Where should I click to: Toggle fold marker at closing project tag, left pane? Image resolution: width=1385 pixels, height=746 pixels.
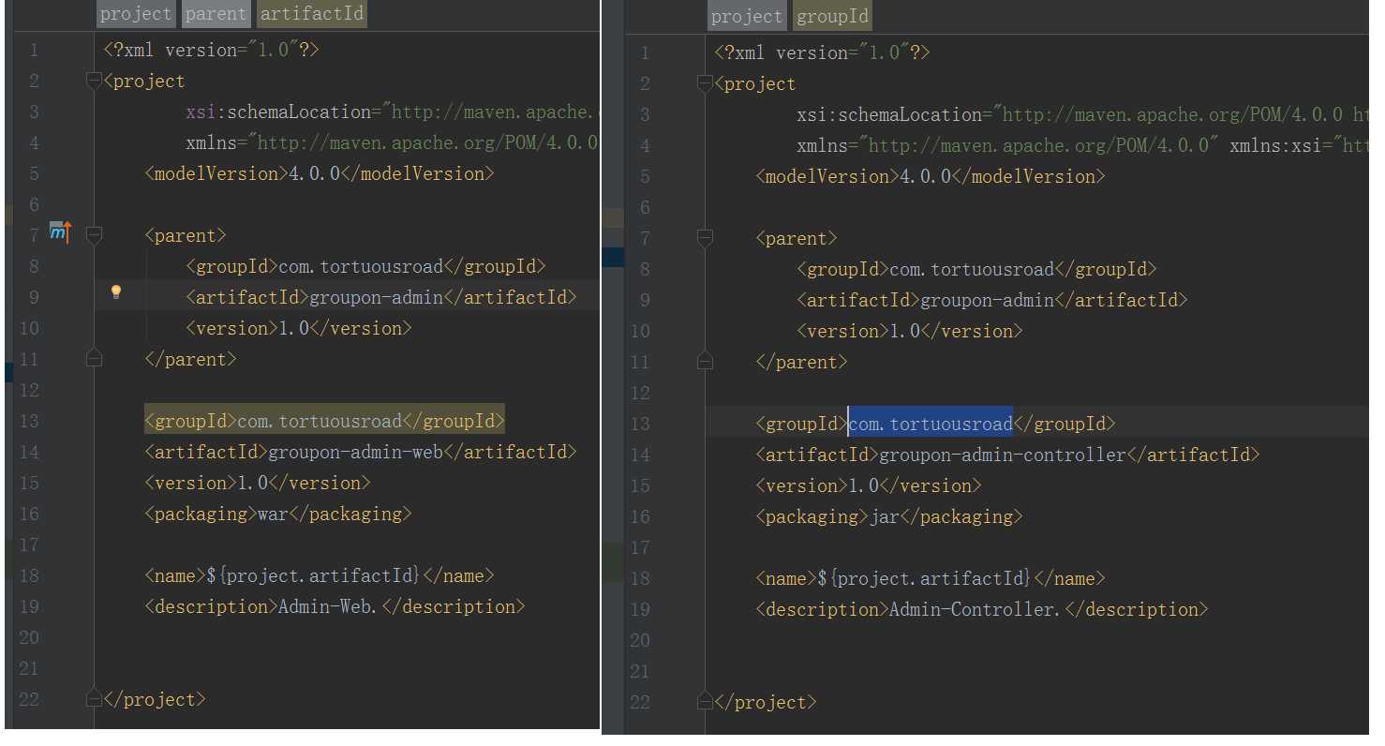93,698
